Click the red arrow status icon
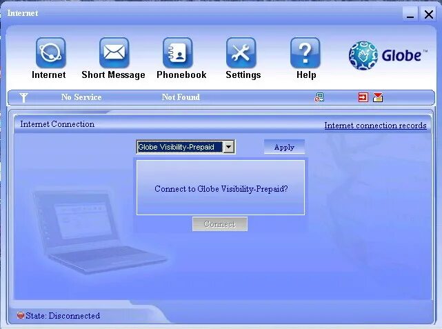This screenshot has height=329, width=442. pos(363,97)
